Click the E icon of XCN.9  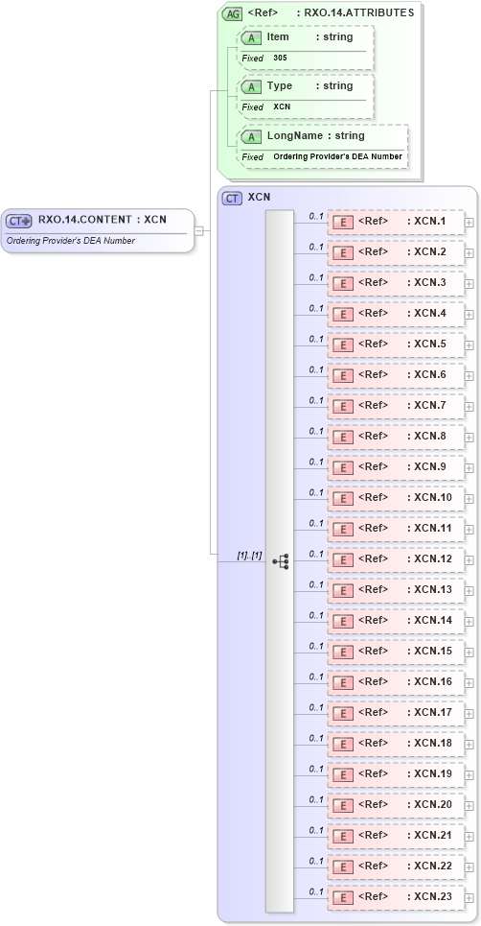click(343, 468)
